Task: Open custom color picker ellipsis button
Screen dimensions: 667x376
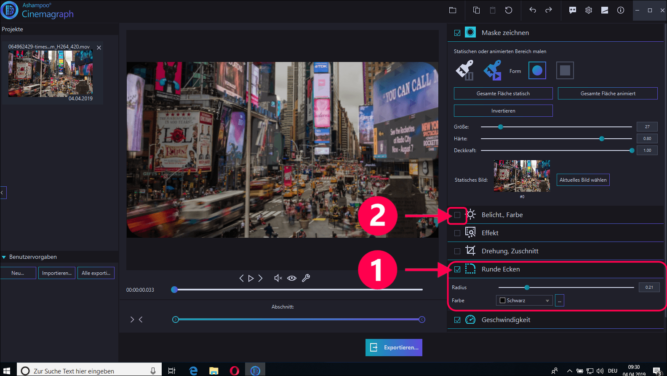Action: tap(560, 301)
